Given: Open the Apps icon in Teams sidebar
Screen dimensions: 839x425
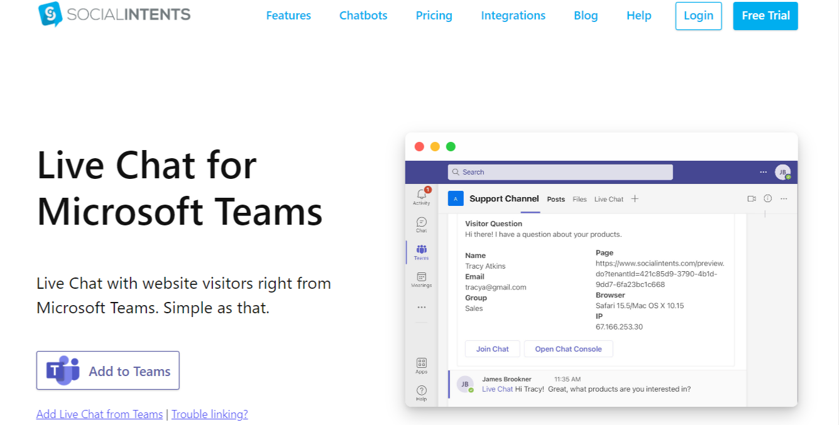Looking at the screenshot, I should (x=421, y=364).
